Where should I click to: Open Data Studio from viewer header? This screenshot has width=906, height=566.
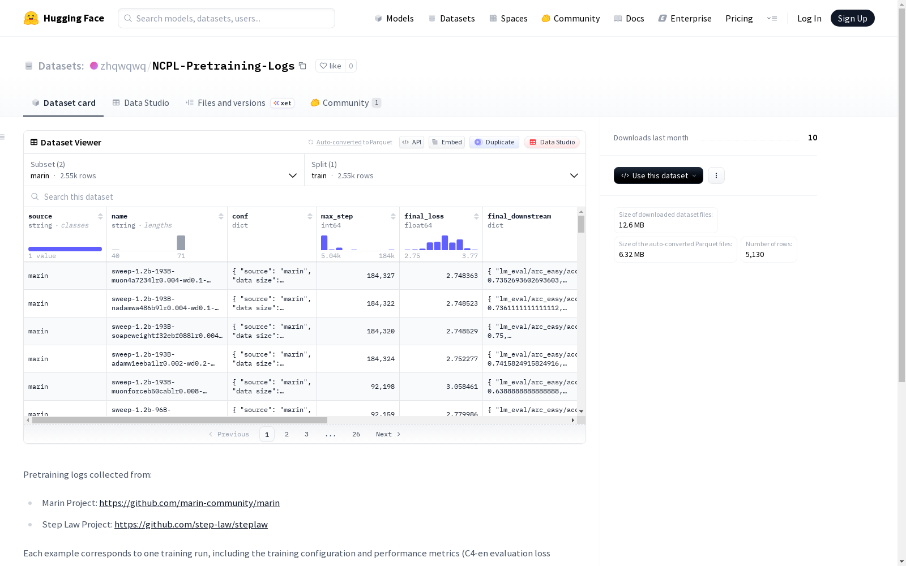coord(552,142)
